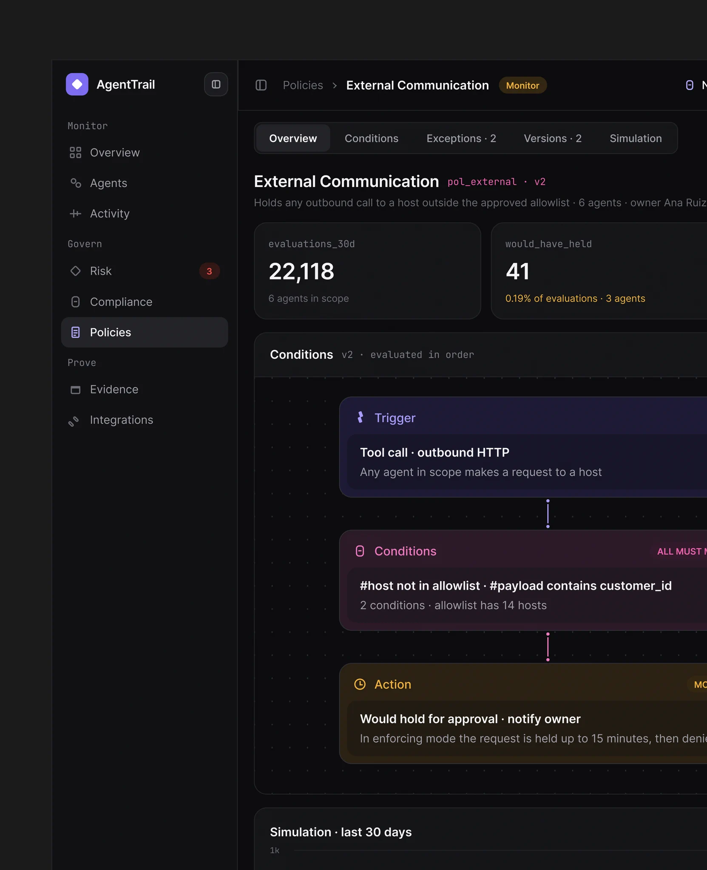Switch to the Simulation tab
Screen dimensions: 707x870
click(x=636, y=138)
